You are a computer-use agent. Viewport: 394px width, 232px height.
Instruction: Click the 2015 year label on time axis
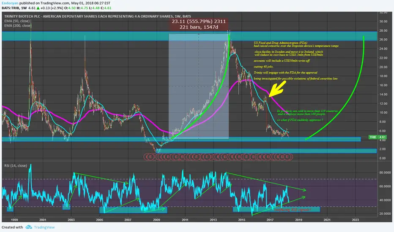pyautogui.click(x=242, y=220)
